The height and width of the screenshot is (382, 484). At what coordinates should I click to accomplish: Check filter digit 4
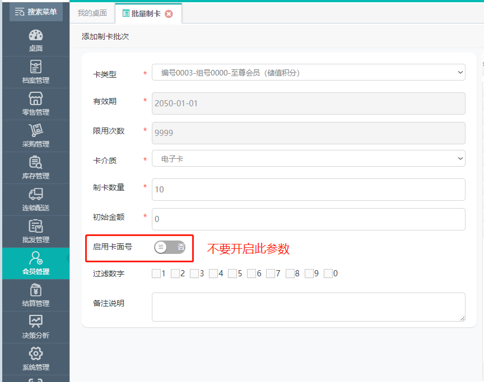click(x=213, y=273)
